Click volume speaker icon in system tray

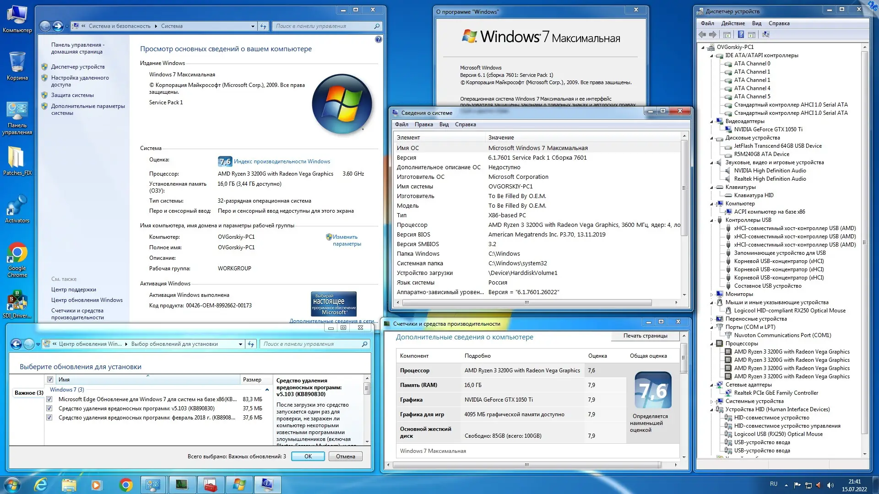pos(830,485)
